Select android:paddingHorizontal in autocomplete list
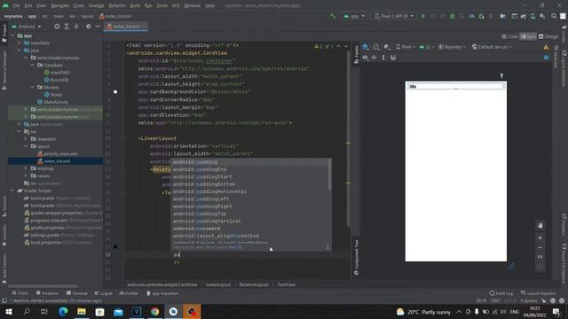This screenshot has width=568, height=319. pos(250,191)
